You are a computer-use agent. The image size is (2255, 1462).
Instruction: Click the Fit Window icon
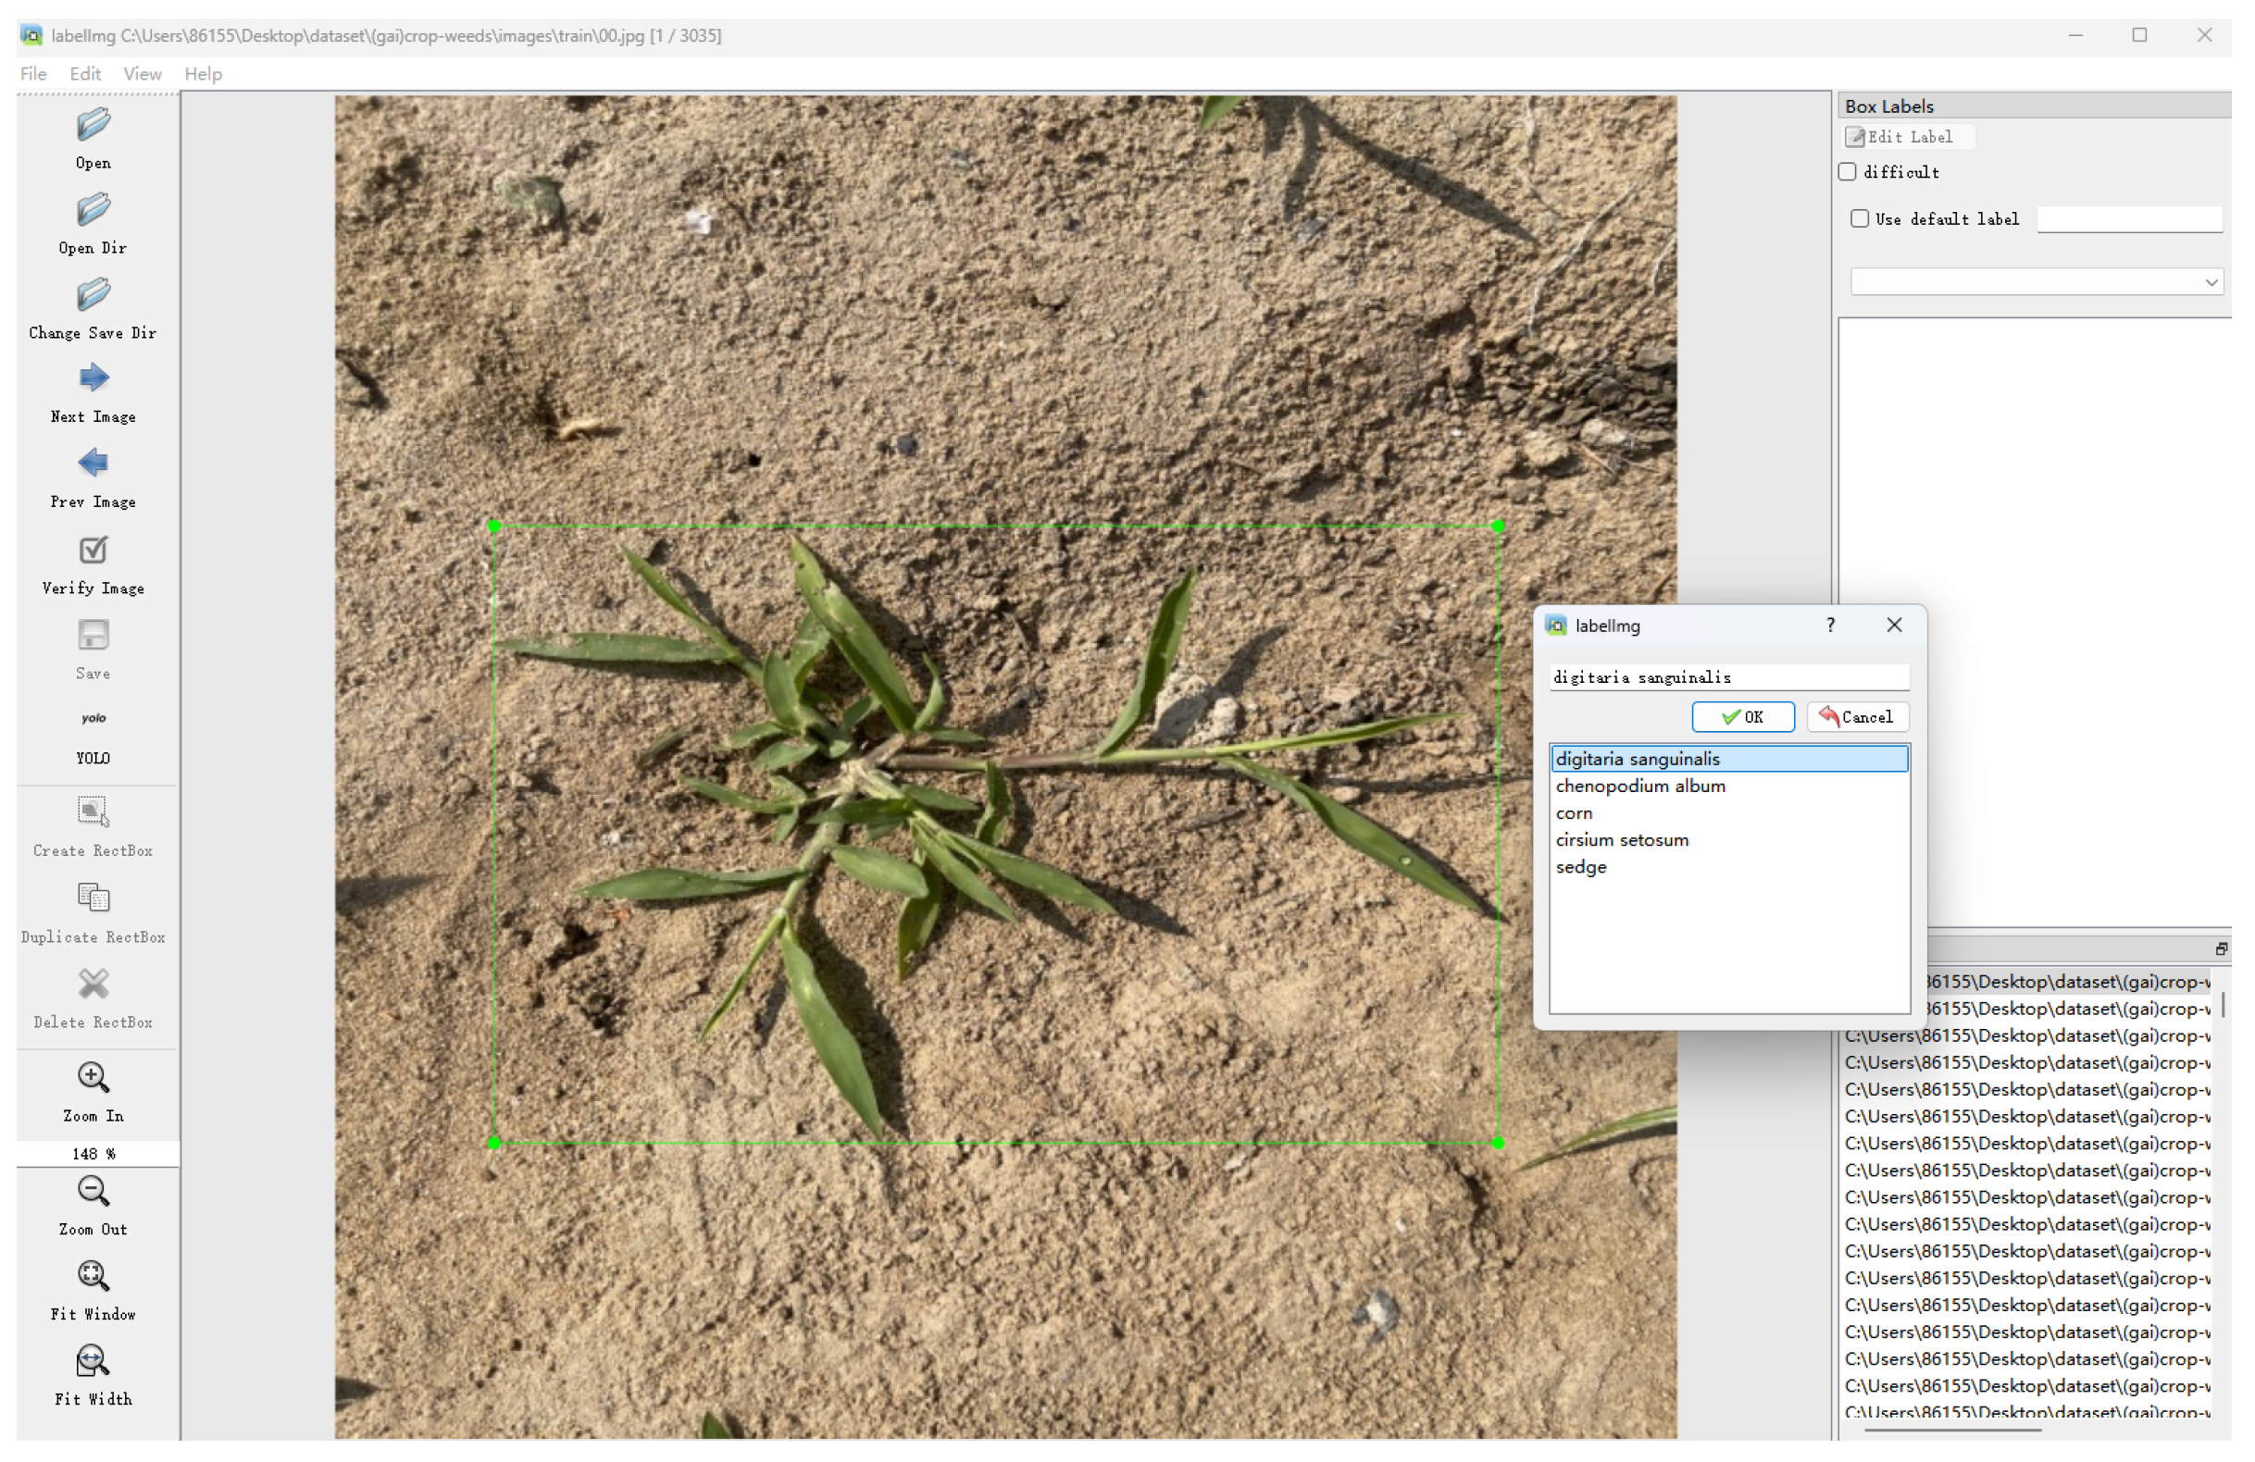[93, 1276]
